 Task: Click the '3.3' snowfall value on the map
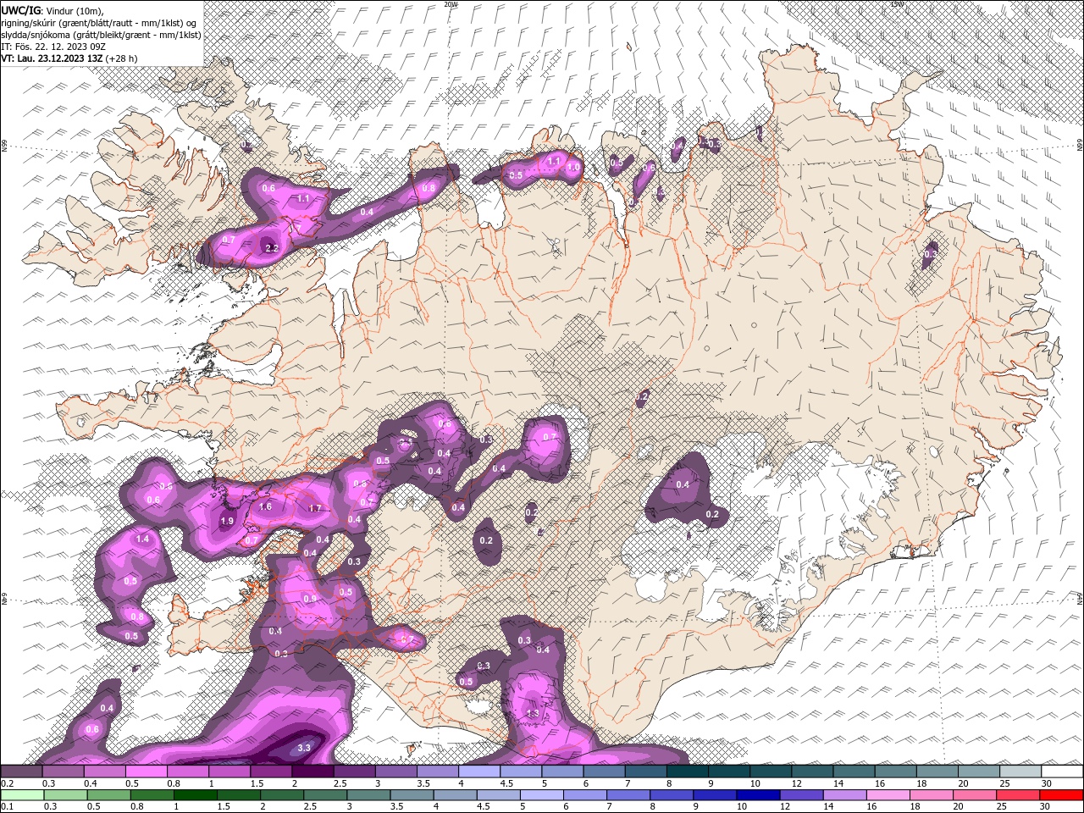click(x=305, y=748)
